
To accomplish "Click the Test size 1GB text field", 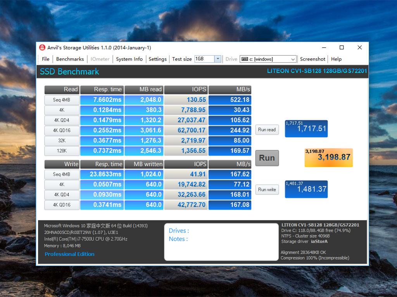I will 204,59.
